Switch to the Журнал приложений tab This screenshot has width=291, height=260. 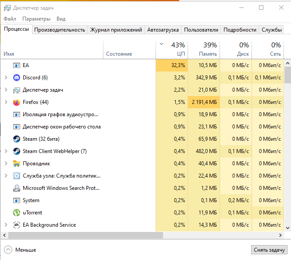coord(116,30)
